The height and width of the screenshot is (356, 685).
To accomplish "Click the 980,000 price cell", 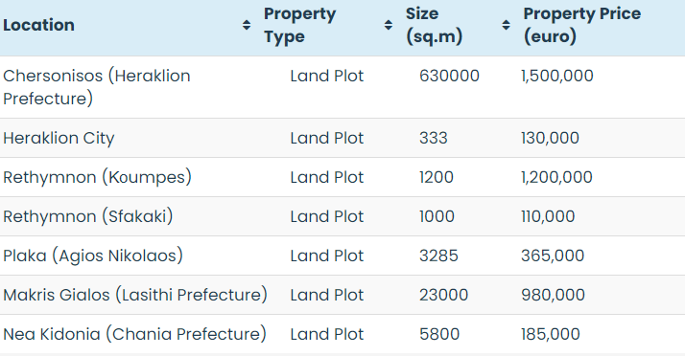I will tap(553, 295).
